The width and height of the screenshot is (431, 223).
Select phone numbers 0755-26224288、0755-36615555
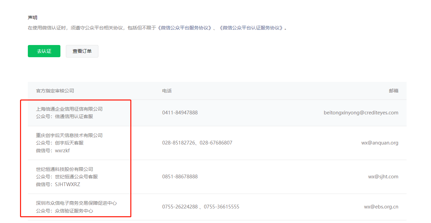[x=201, y=207]
